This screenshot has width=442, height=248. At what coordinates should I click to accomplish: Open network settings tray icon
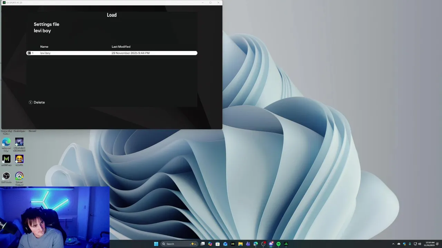point(415,244)
